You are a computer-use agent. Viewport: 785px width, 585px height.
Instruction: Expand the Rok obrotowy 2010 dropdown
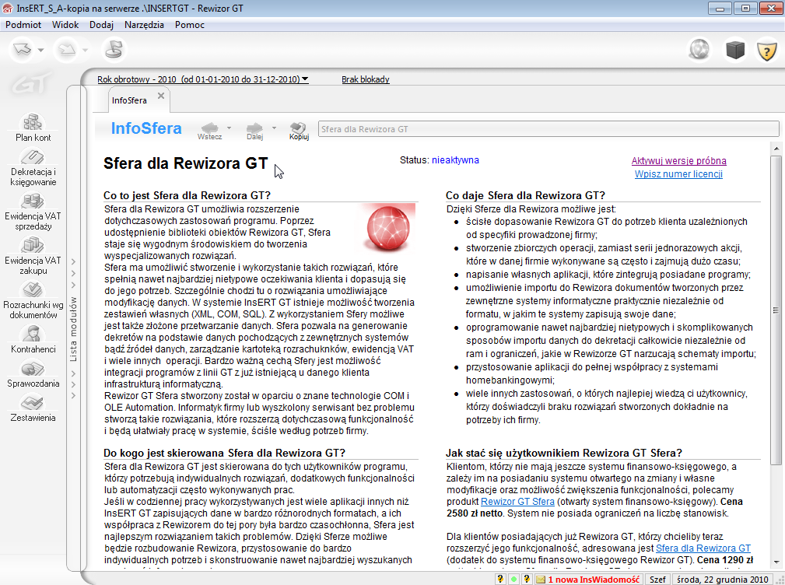305,79
